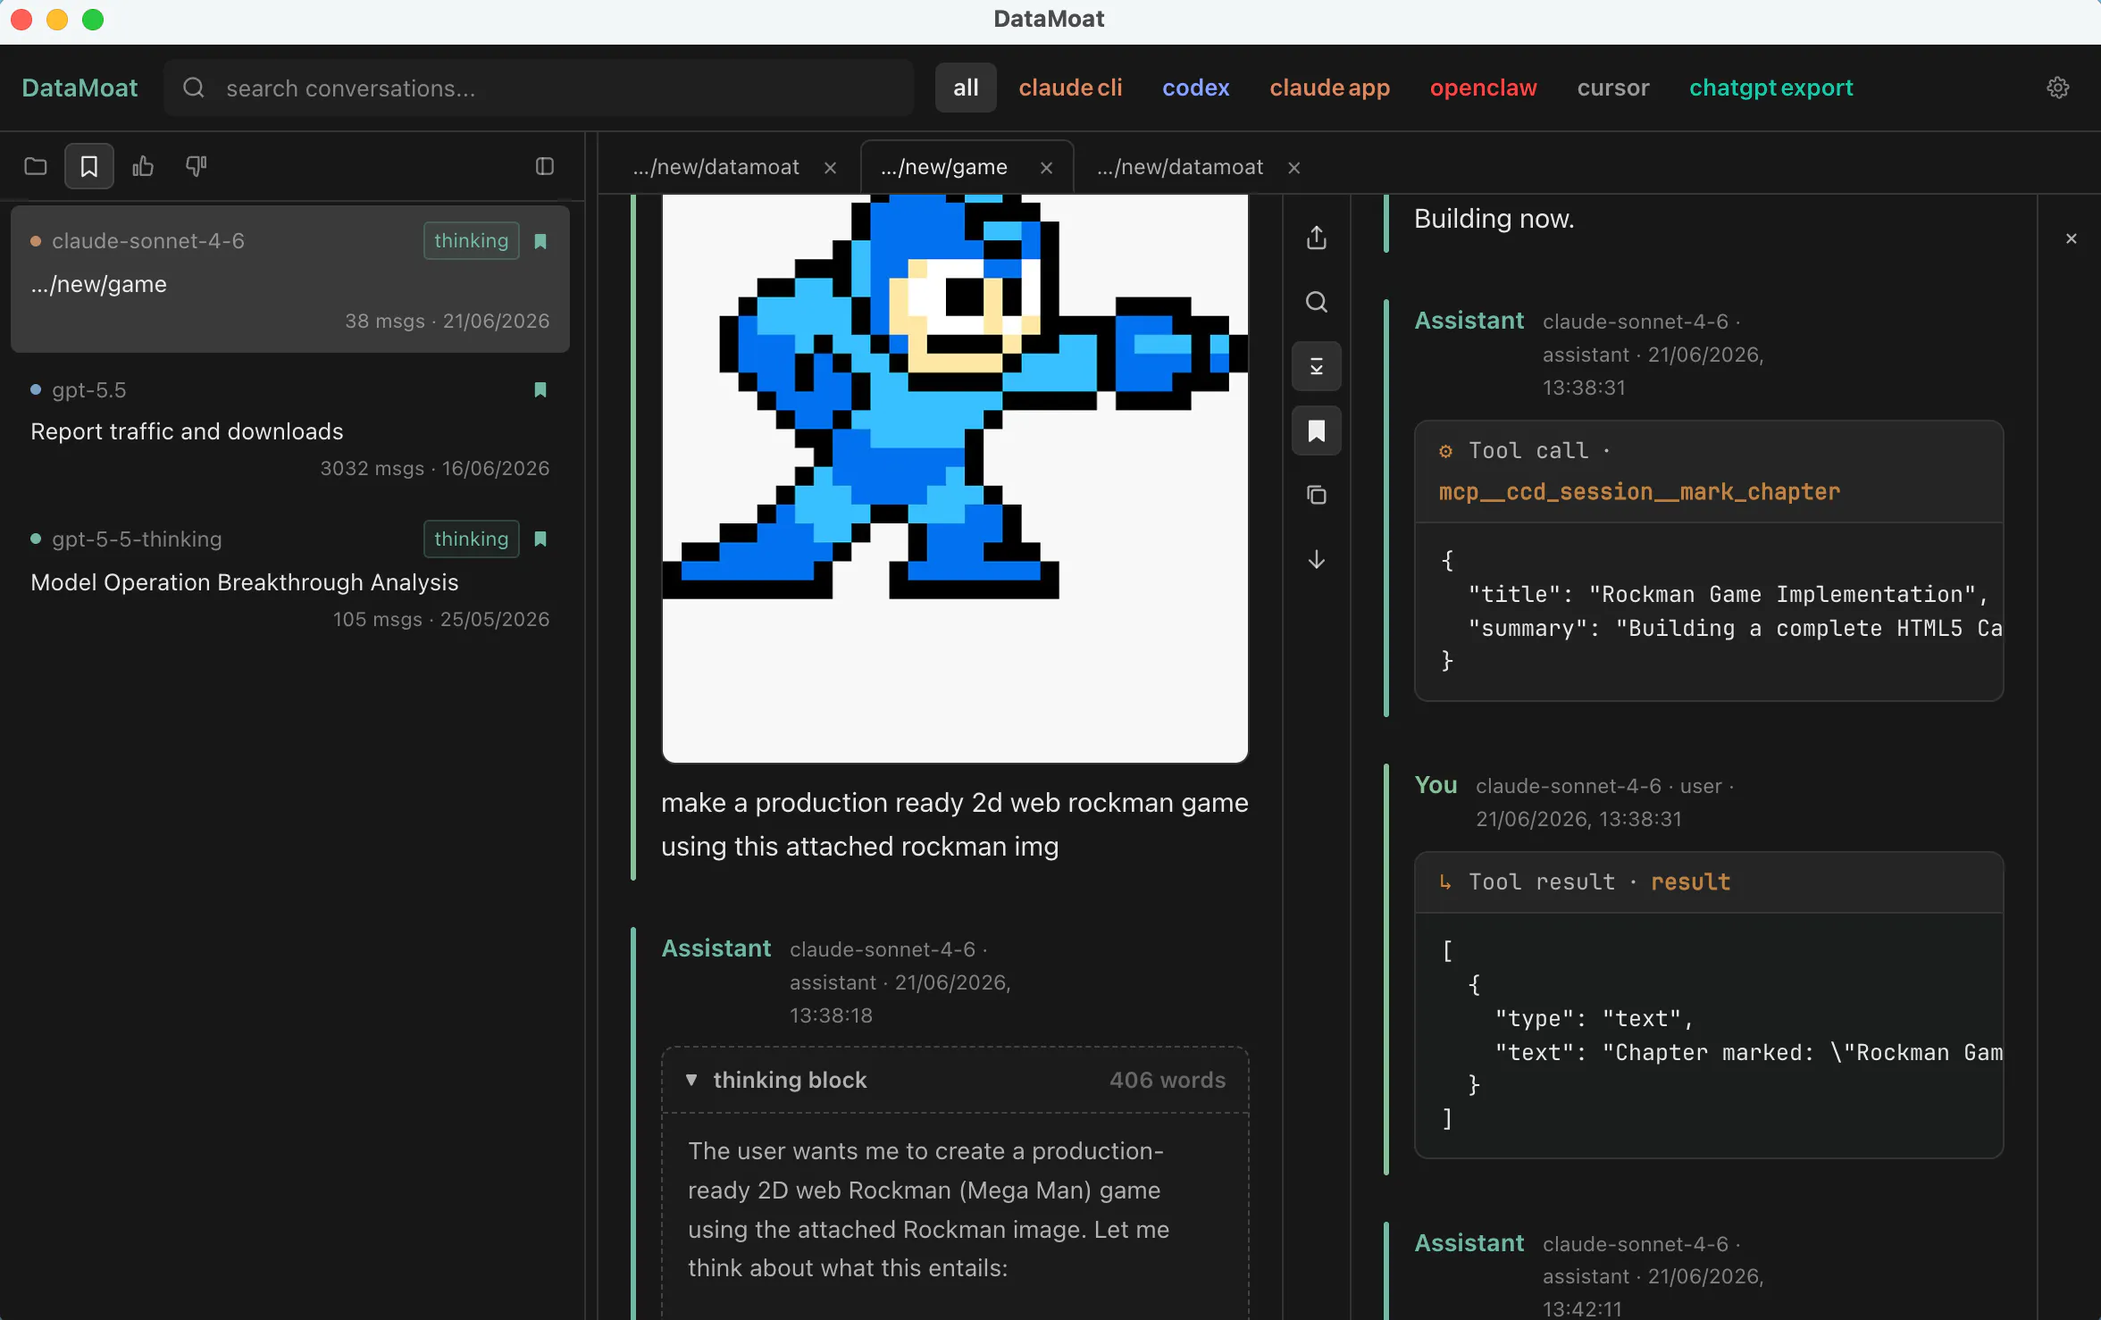Filter by chatgpt export source
This screenshot has width=2101, height=1320.
click(1771, 88)
